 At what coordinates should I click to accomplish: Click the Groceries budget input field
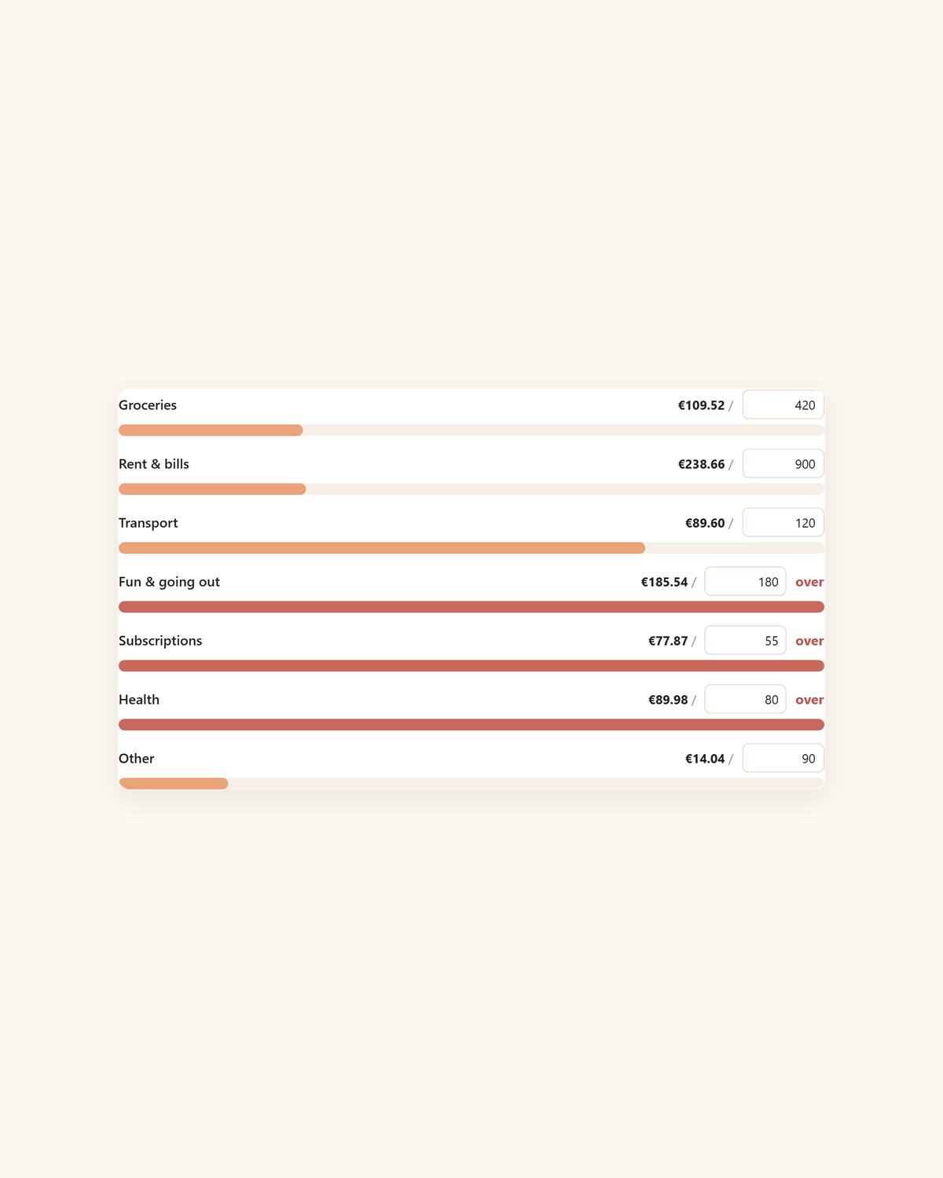click(783, 405)
